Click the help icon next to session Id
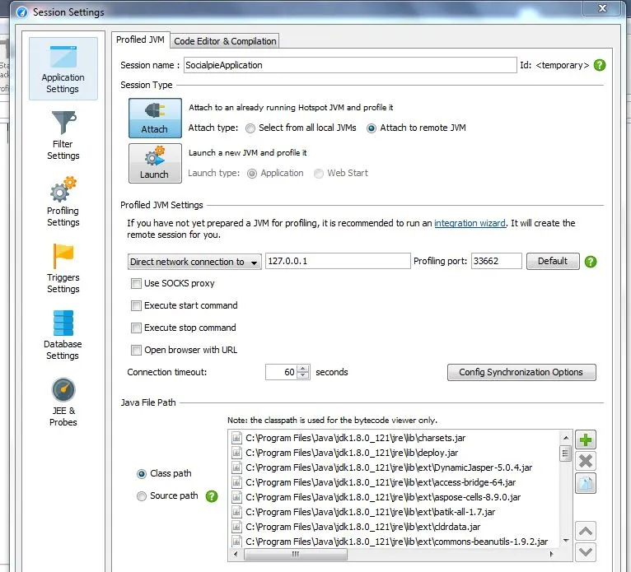Image resolution: width=631 pixels, height=572 pixels. click(x=600, y=65)
